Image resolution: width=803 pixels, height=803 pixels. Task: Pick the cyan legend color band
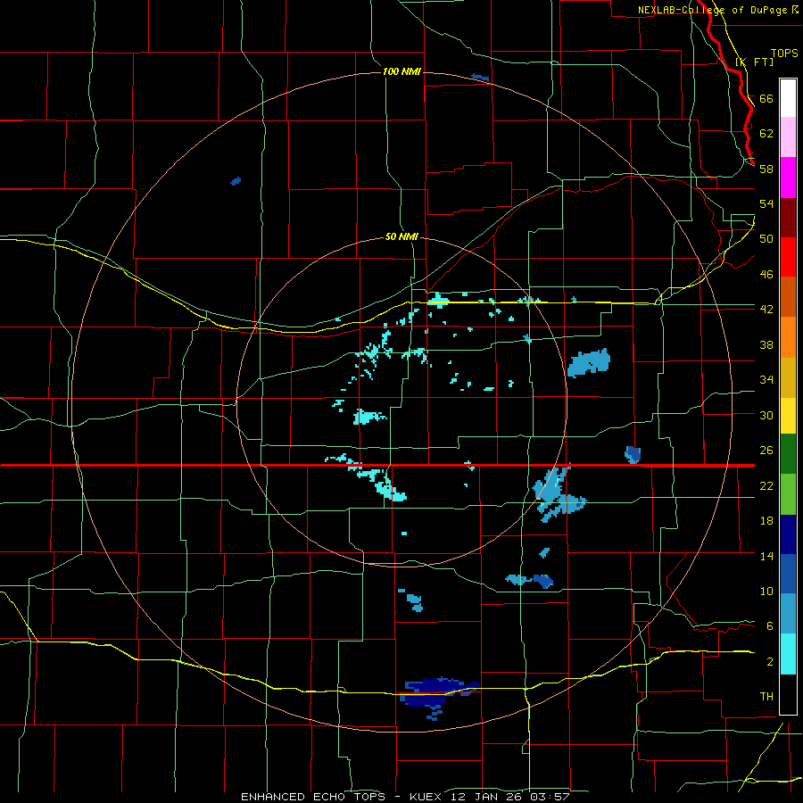[788, 654]
